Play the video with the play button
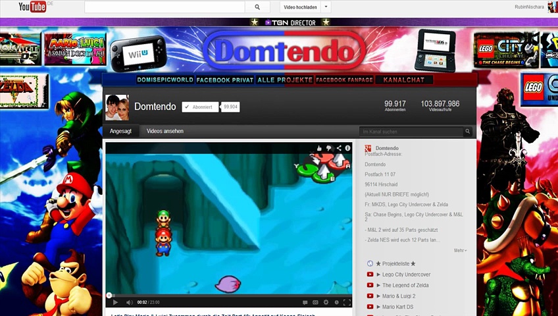 pyautogui.click(x=115, y=302)
